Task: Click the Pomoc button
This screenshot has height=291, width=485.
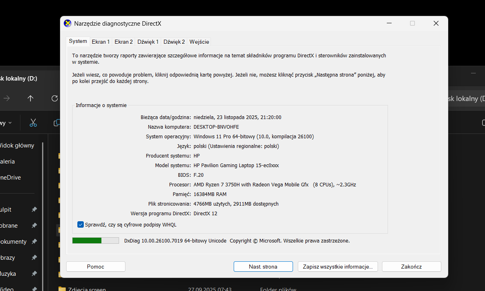Action: coord(95,267)
